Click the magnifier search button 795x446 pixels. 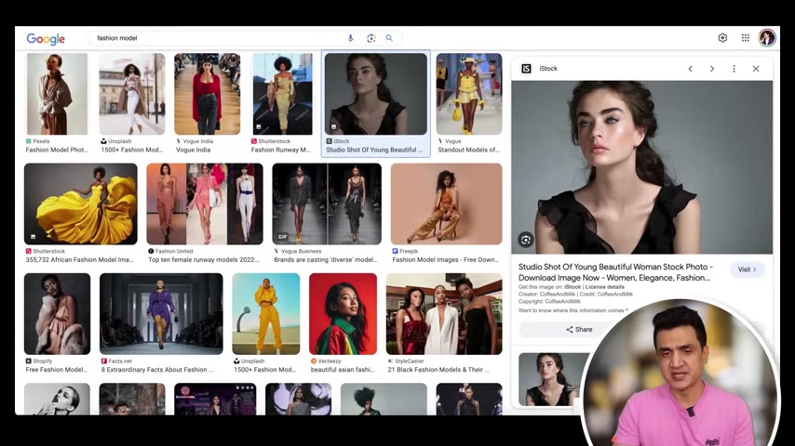tap(389, 38)
